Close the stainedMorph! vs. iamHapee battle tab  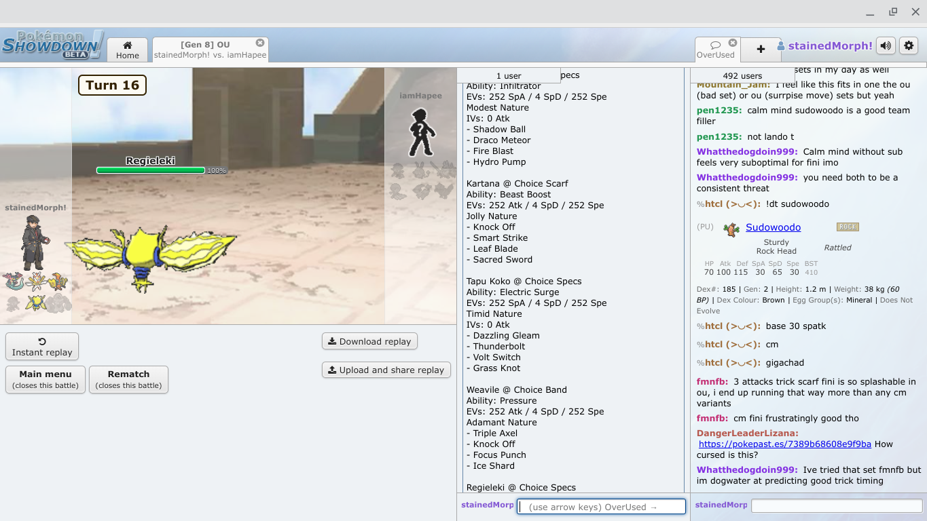(260, 43)
